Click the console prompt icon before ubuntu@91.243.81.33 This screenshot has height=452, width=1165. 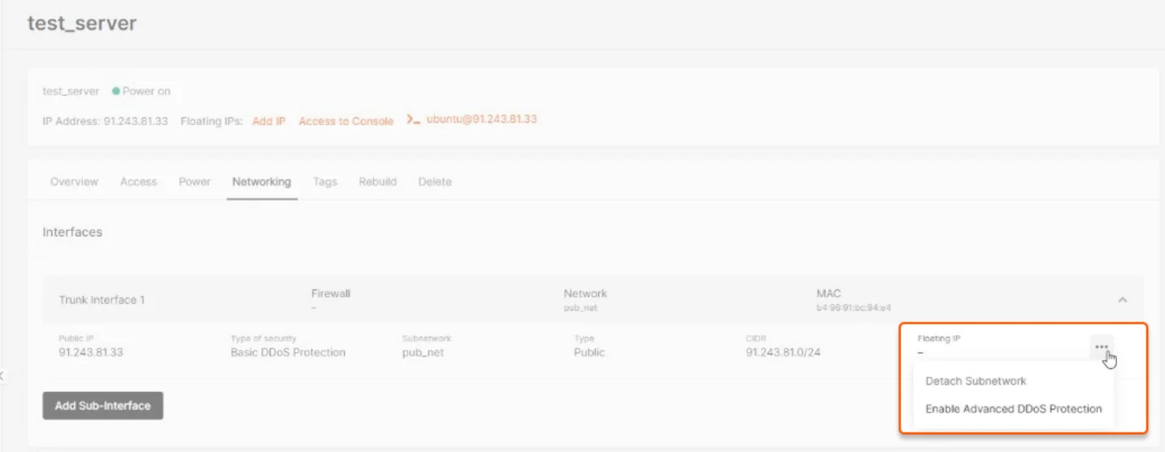[x=413, y=120]
